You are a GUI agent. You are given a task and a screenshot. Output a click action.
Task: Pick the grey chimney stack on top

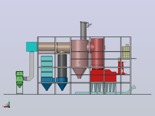click(83, 31)
